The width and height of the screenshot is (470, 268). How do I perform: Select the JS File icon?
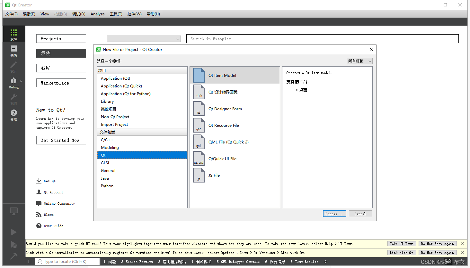tap(199, 175)
